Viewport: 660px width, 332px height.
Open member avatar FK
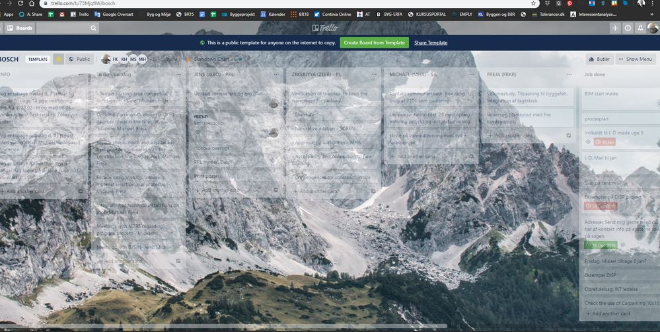115,60
